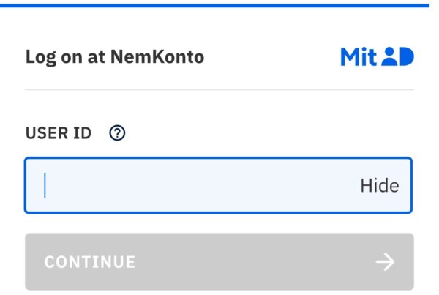This screenshot has width=439, height=295.
Task: Place cursor at blinking caret in field
Action: click(45, 185)
